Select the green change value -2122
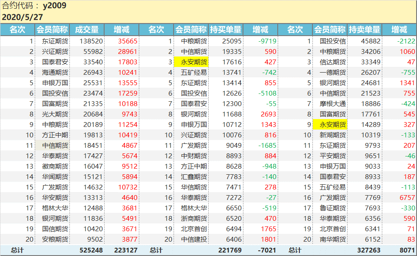The width and height of the screenshot is (417, 256). (x=406, y=41)
